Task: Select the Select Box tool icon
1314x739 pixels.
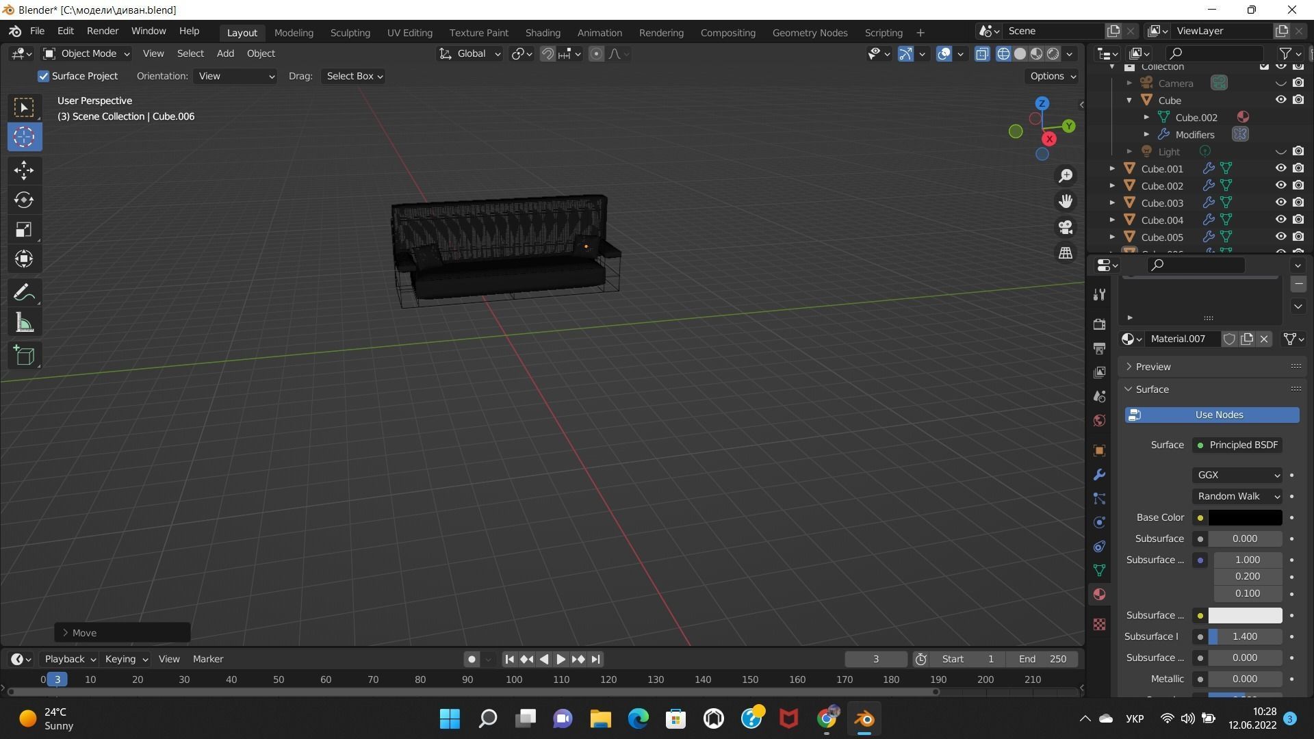Action: pos(24,107)
